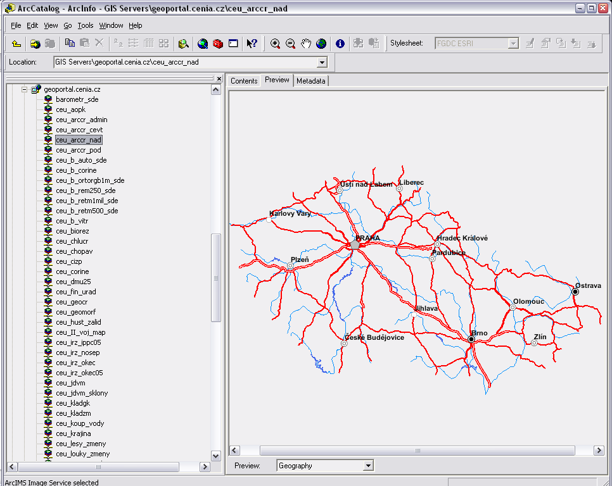612x486 pixels.
Task: Collapse the geoportal.cenia.cz tree node
Action: (24, 89)
